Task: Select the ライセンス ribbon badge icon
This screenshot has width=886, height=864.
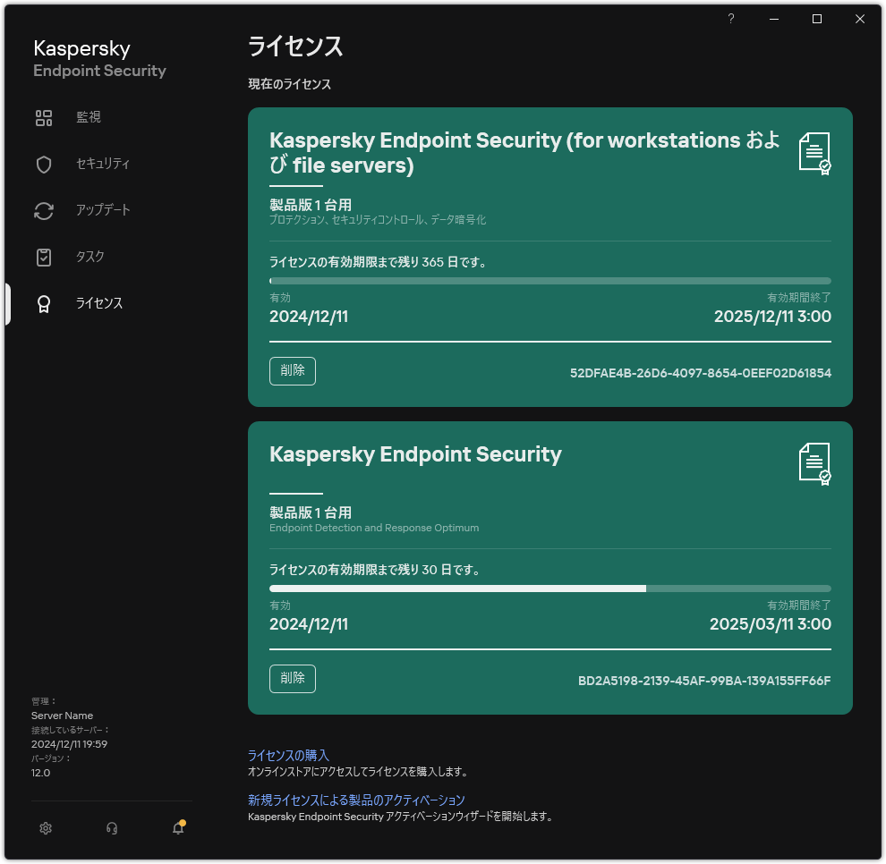Action: [x=44, y=303]
